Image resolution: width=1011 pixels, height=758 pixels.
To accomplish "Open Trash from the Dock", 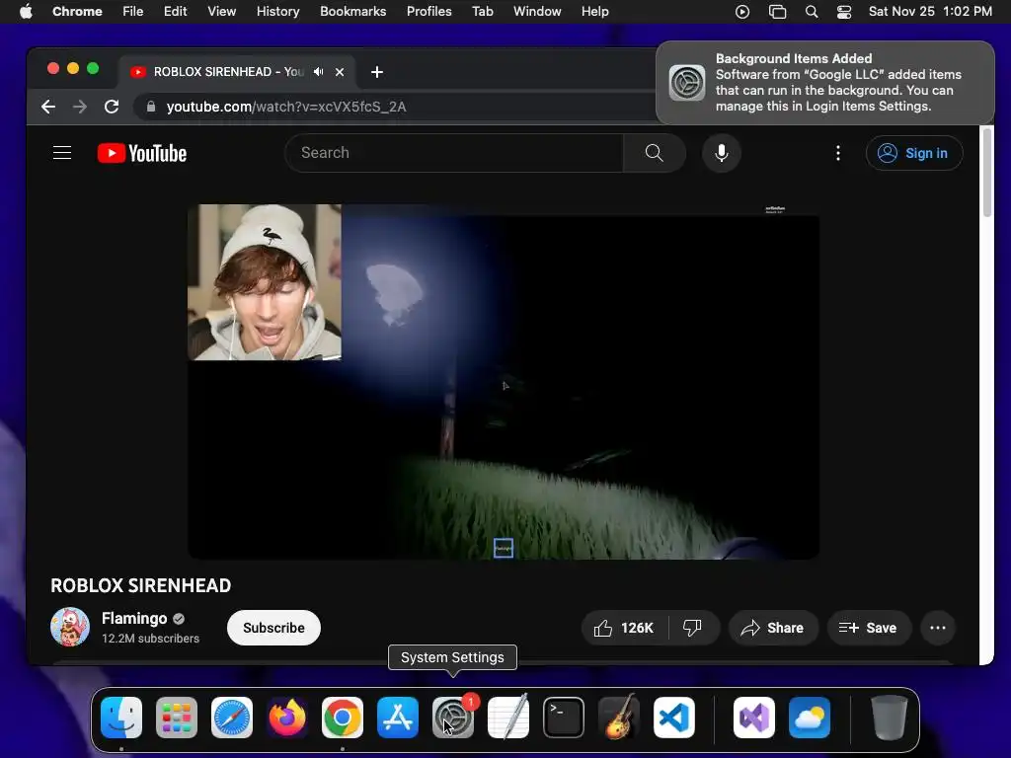I will click(890, 718).
